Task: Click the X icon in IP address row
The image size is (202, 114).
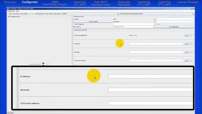Action: 192,44
